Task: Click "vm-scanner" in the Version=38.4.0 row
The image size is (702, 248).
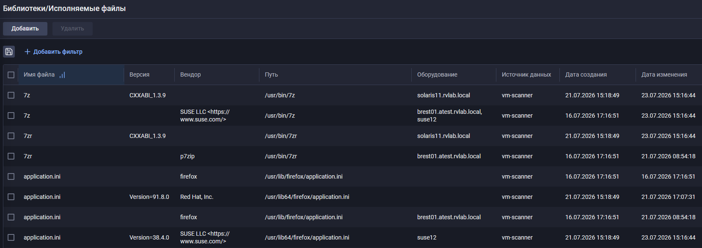Action: 517,237
